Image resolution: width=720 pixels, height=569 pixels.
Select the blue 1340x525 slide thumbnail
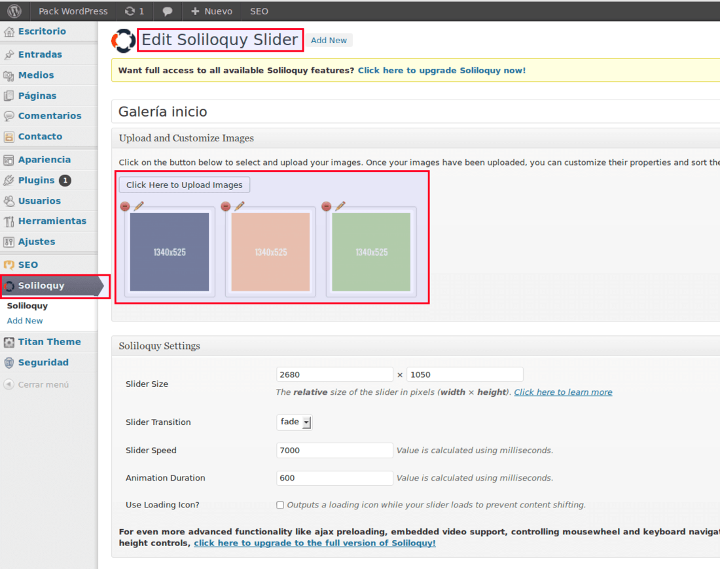170,251
